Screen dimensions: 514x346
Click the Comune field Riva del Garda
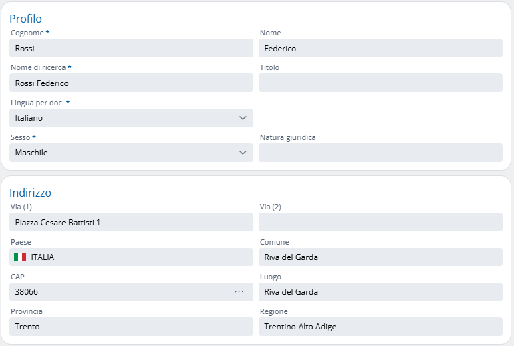tap(380, 257)
